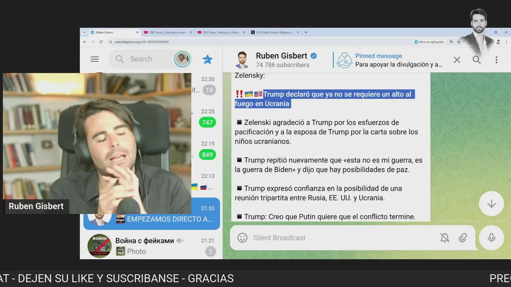Click the 74 786 subscribers text

coord(283,65)
